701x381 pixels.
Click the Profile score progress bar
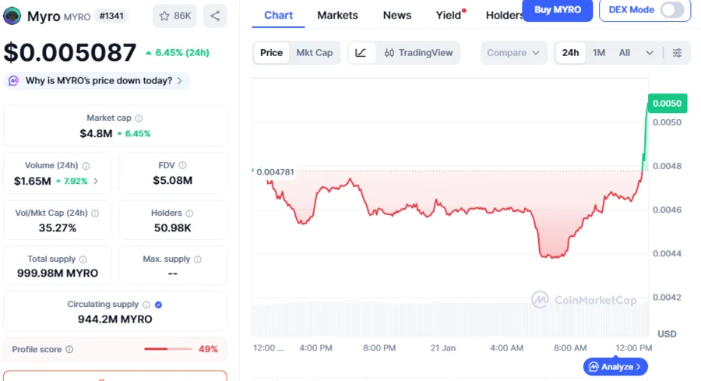pos(167,349)
